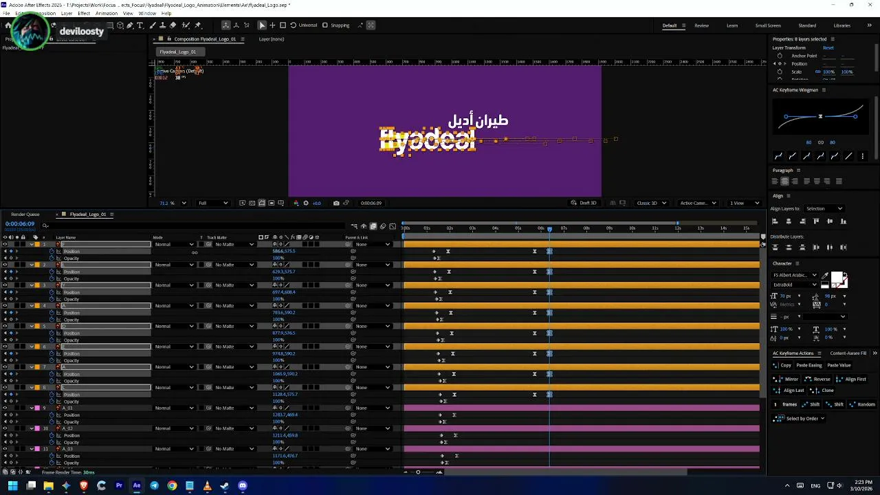Open layer 1 blending mode Normal dropdown
This screenshot has width=880, height=495.
coord(174,244)
